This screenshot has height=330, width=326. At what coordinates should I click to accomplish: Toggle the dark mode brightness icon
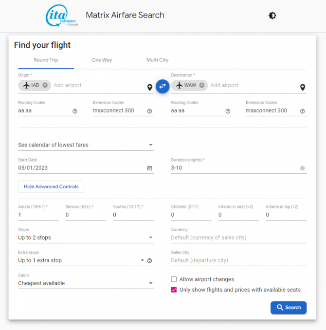coord(272,16)
